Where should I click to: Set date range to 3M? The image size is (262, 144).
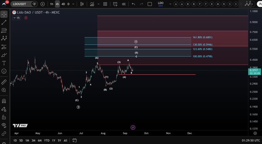[x=34, y=141]
